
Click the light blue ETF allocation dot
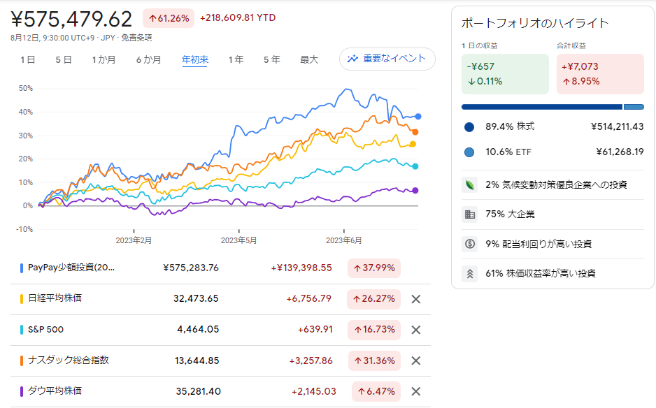click(x=469, y=152)
